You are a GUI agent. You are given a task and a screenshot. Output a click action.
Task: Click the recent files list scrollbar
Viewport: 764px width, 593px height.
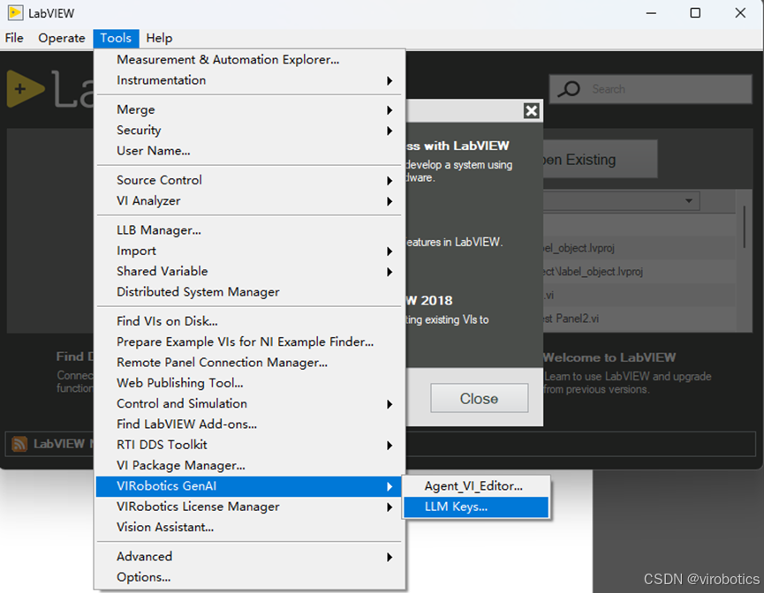(x=744, y=227)
